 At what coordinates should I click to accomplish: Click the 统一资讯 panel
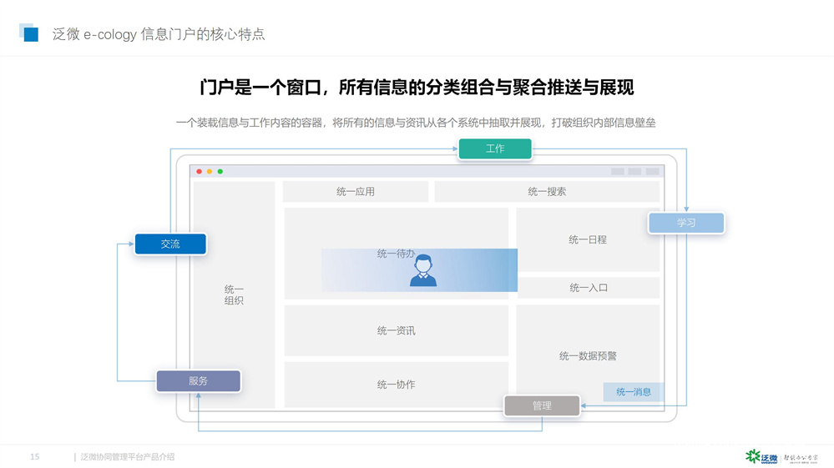coord(397,330)
